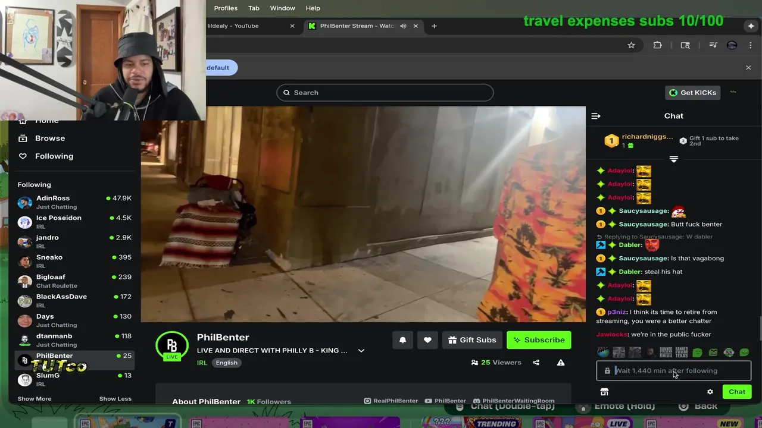
Task: Click the browser profile avatar
Action: [732, 45]
